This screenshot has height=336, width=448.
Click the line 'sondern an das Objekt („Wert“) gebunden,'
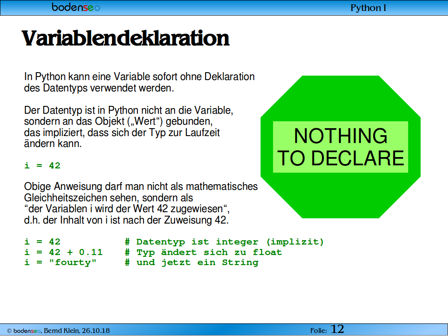(x=118, y=122)
